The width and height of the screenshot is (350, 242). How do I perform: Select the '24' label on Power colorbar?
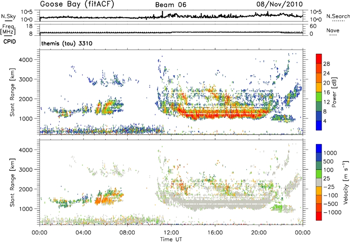coord(326,73)
